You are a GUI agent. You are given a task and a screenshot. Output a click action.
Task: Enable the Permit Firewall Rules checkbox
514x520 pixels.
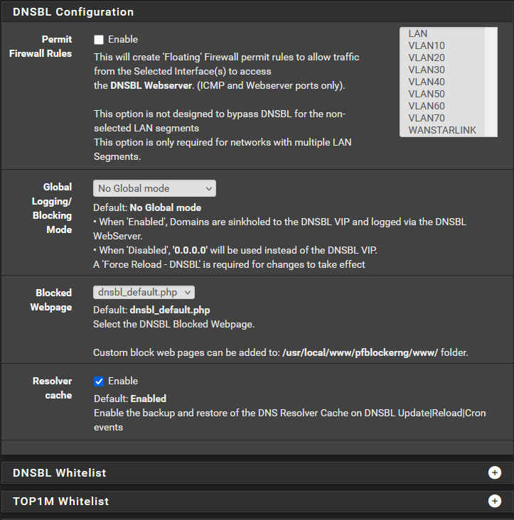click(x=99, y=40)
